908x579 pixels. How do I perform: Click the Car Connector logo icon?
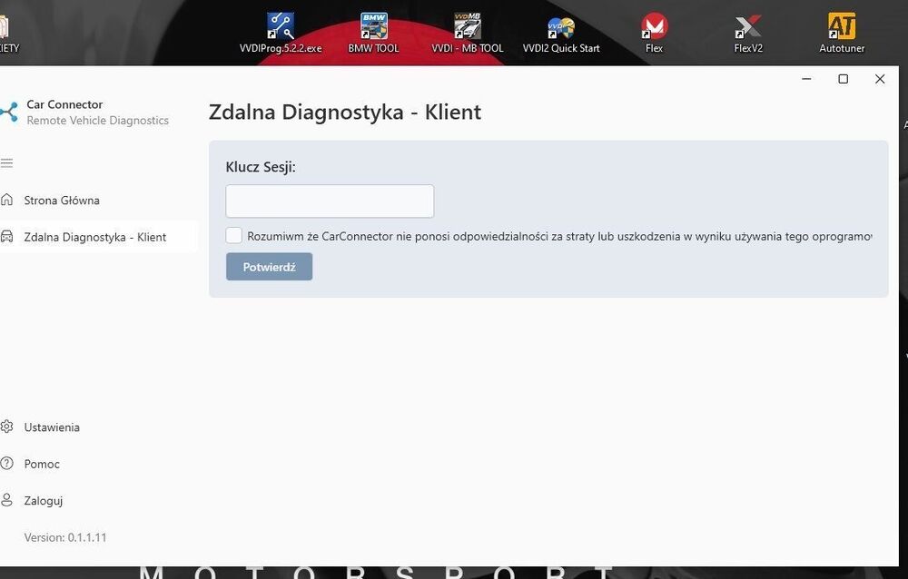[x=8, y=112]
